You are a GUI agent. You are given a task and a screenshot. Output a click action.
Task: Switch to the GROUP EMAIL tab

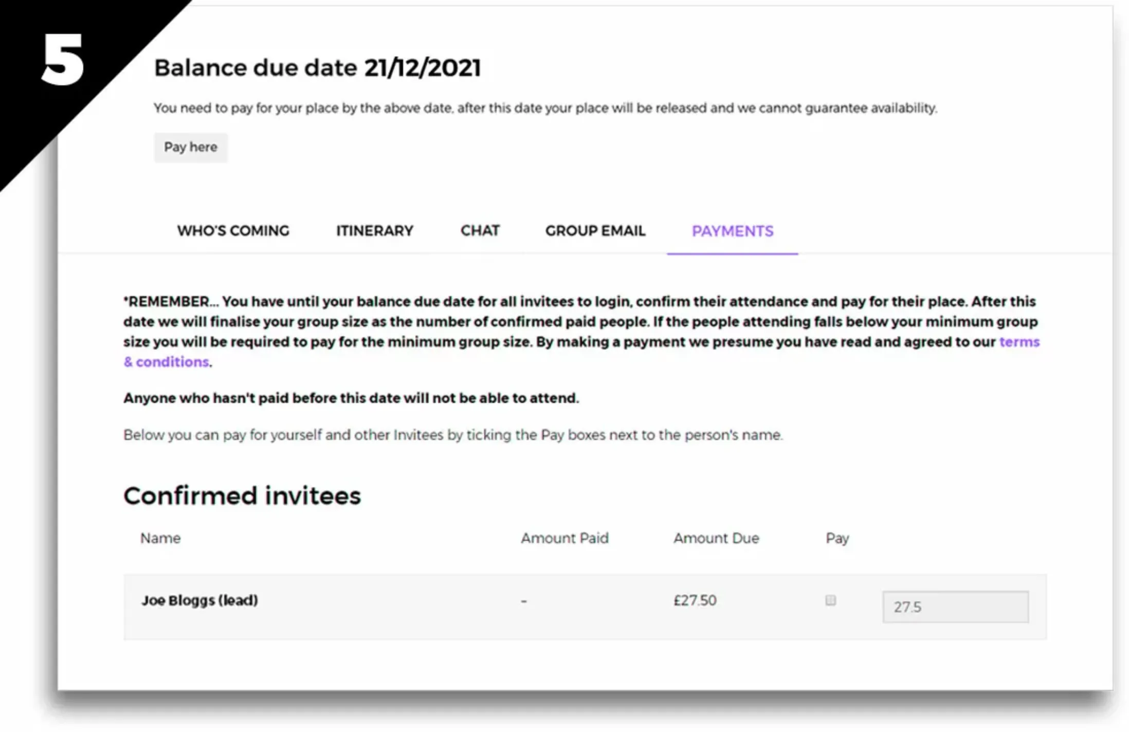tap(595, 231)
